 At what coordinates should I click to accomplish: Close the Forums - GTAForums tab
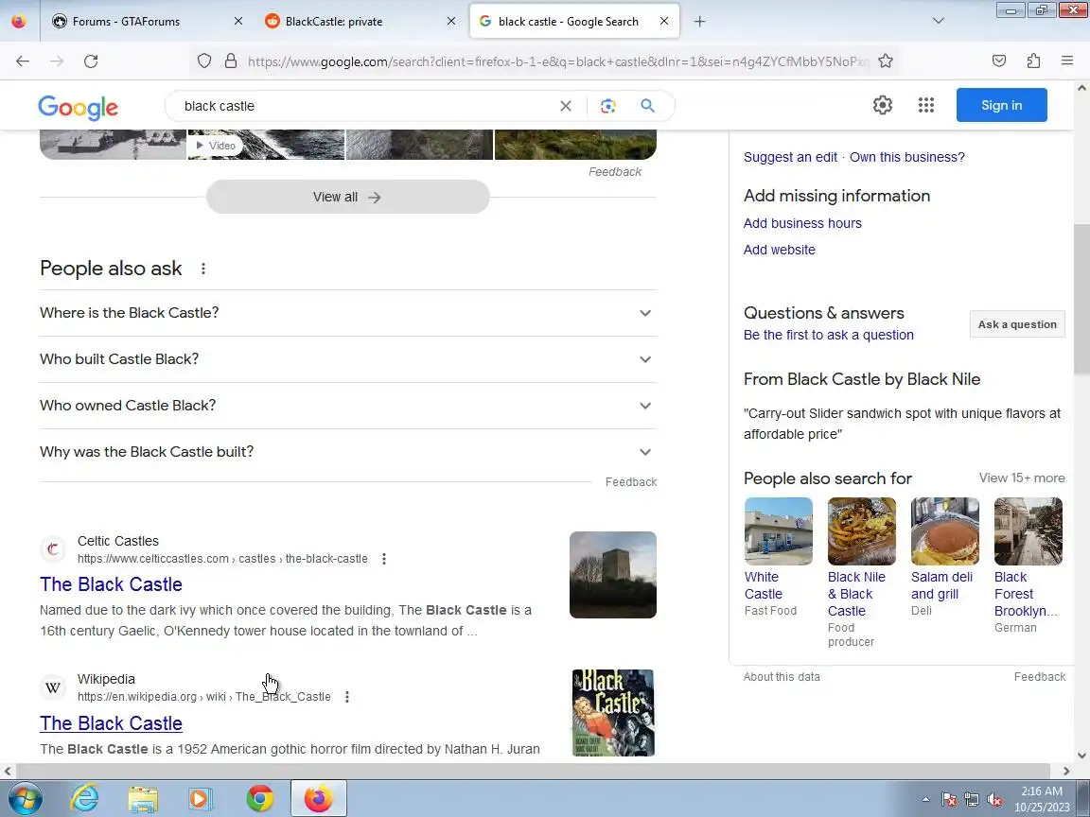coord(238,22)
